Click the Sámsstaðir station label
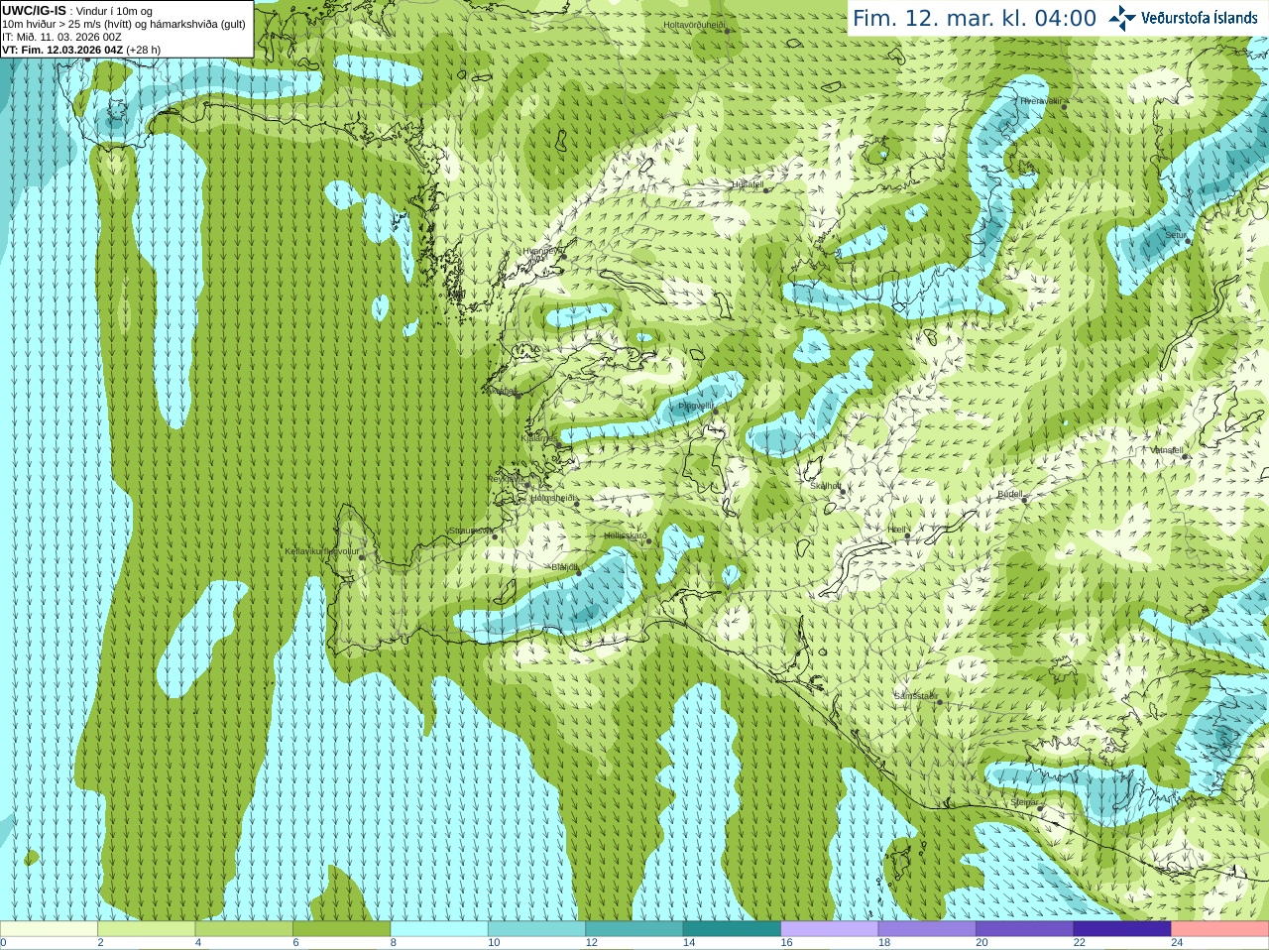 pos(915,696)
